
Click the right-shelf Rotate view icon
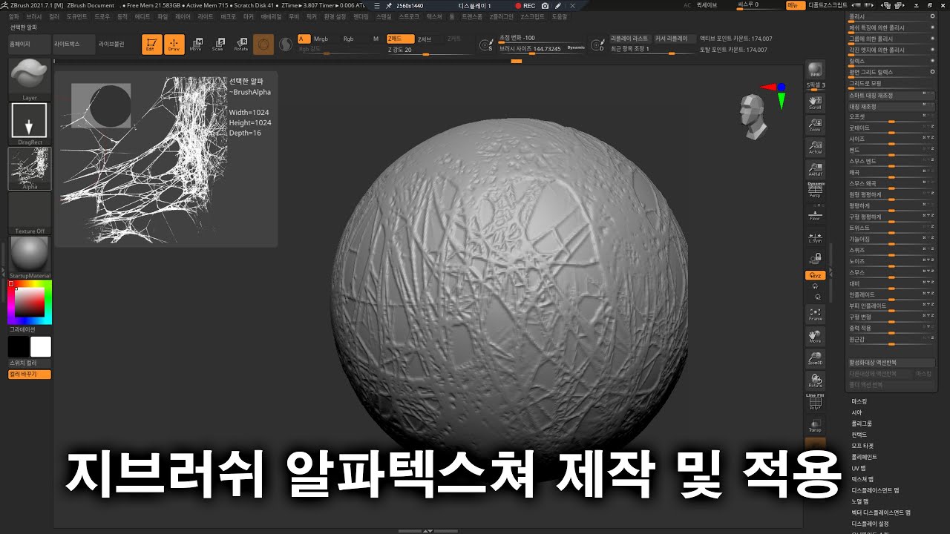pyautogui.click(x=815, y=380)
